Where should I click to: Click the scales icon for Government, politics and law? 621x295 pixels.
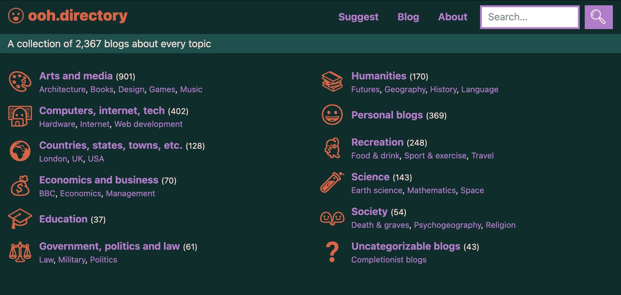click(x=19, y=252)
